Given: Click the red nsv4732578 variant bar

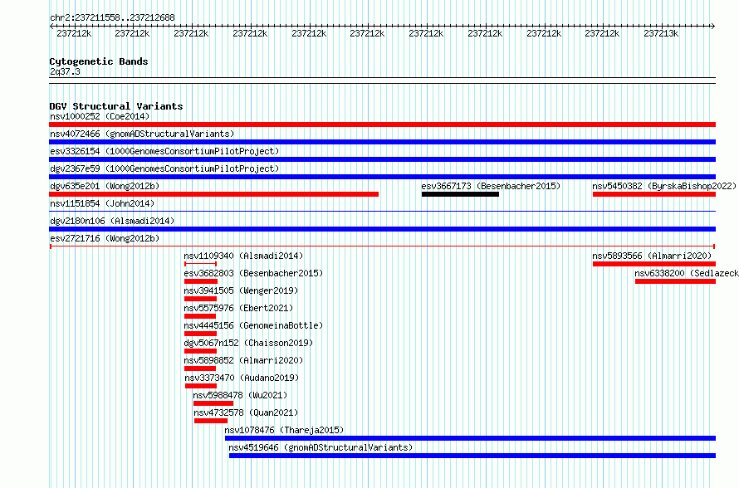Looking at the screenshot, I should pyautogui.click(x=211, y=421).
